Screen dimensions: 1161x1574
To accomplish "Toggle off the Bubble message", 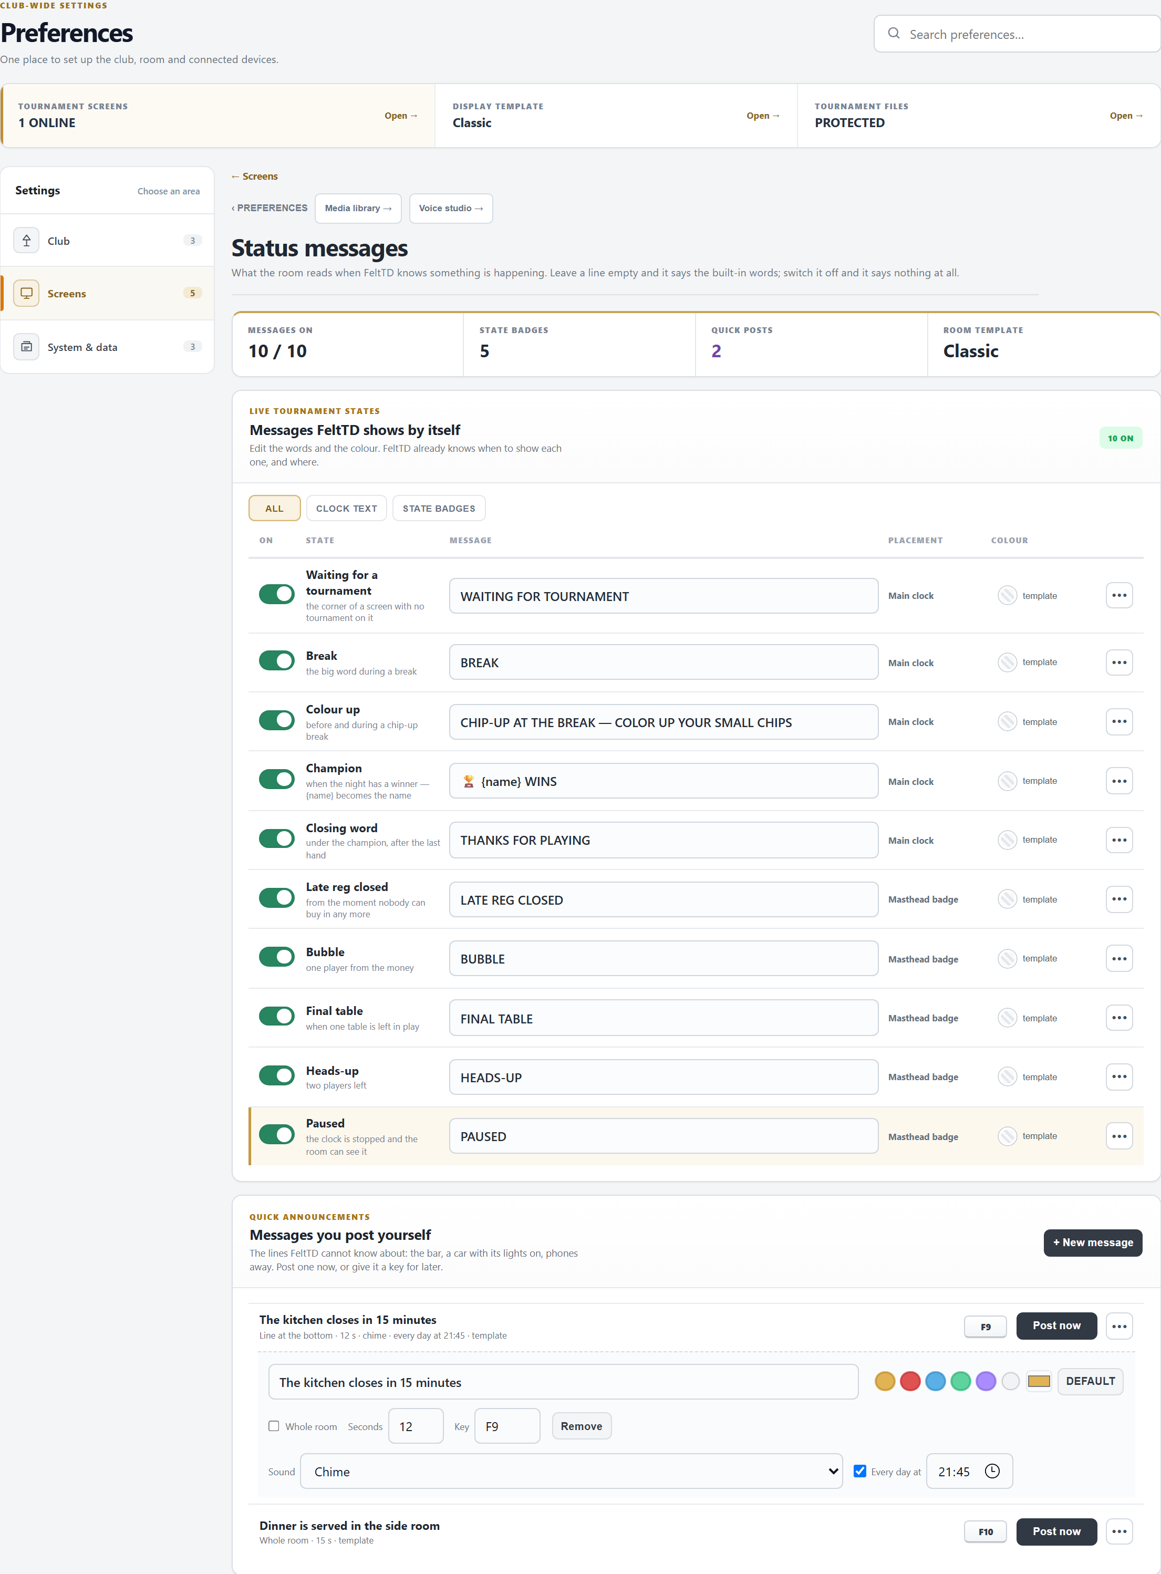I will point(276,956).
